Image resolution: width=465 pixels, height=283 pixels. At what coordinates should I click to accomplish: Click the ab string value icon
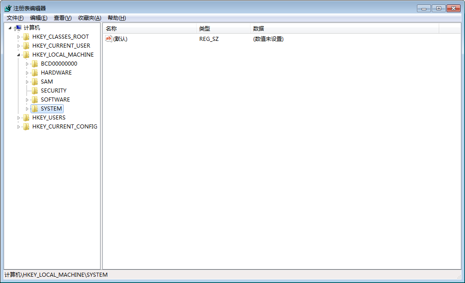point(109,39)
